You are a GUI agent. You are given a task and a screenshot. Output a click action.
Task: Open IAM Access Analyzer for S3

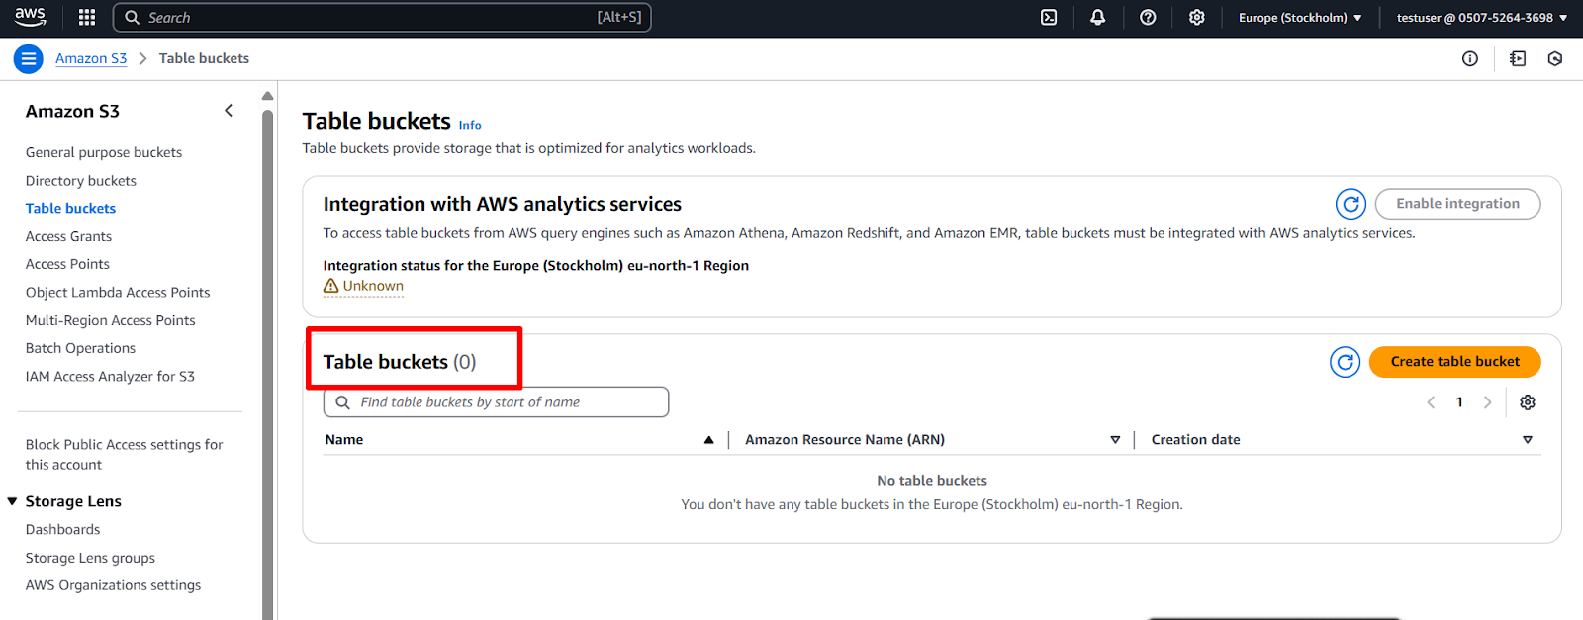(110, 377)
